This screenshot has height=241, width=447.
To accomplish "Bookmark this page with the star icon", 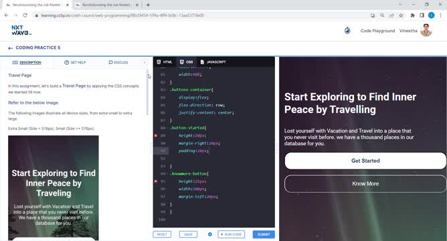I will point(401,15).
